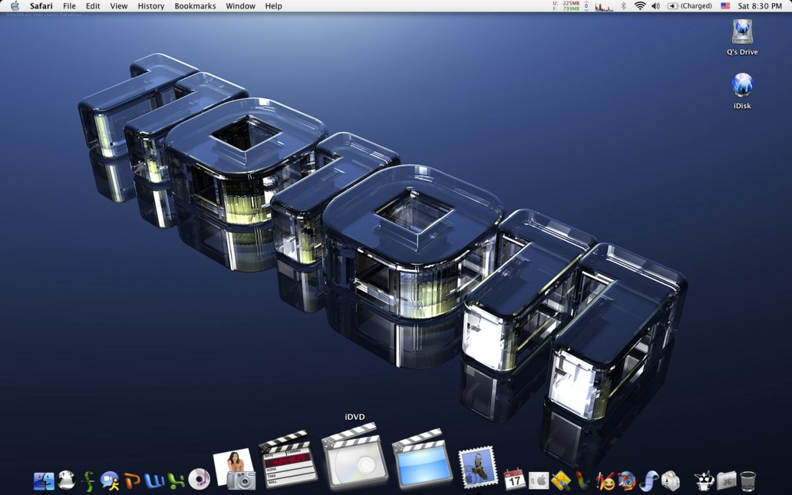Open the Help menu
The height and width of the screenshot is (495, 792).
click(x=274, y=6)
